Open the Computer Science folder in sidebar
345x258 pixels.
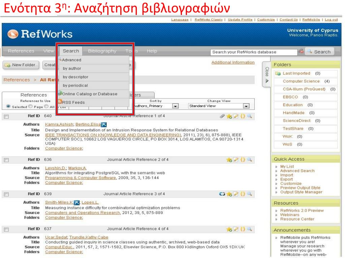[301, 81]
